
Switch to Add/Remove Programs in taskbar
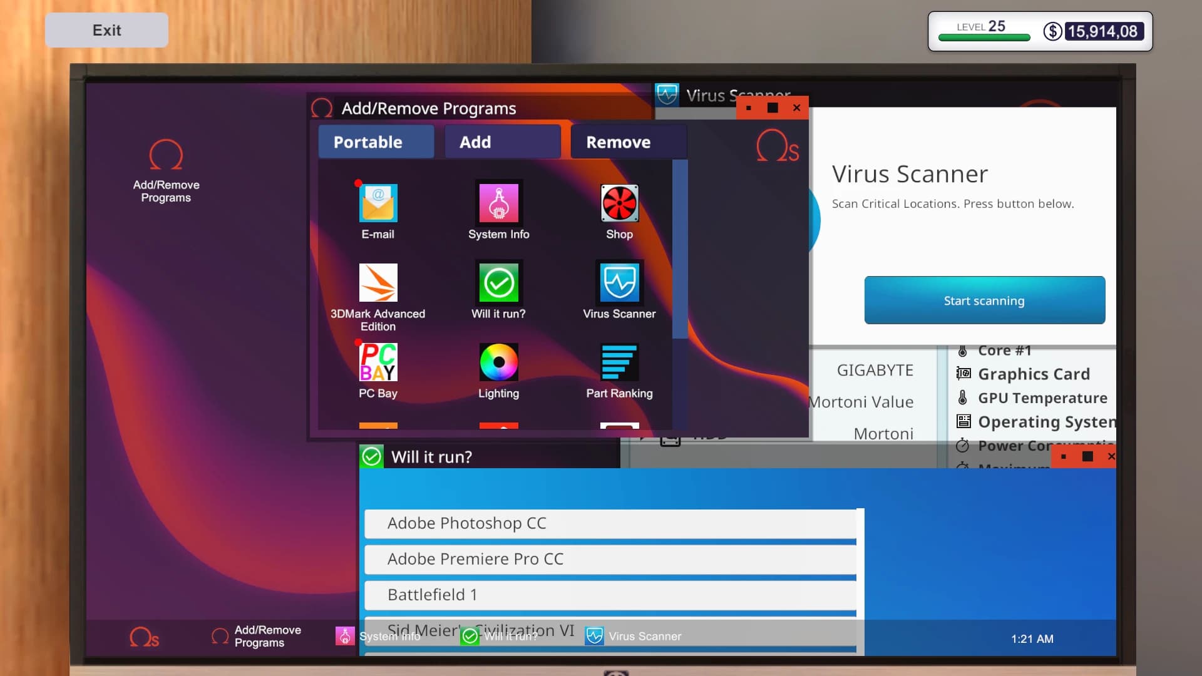point(256,637)
